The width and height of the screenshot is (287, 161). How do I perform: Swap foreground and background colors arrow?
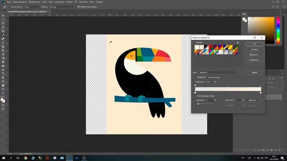pyautogui.click(x=4, y=97)
